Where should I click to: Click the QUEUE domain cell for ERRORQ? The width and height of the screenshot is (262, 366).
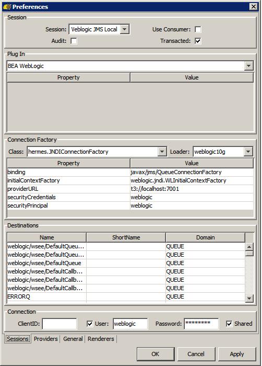coord(205,296)
